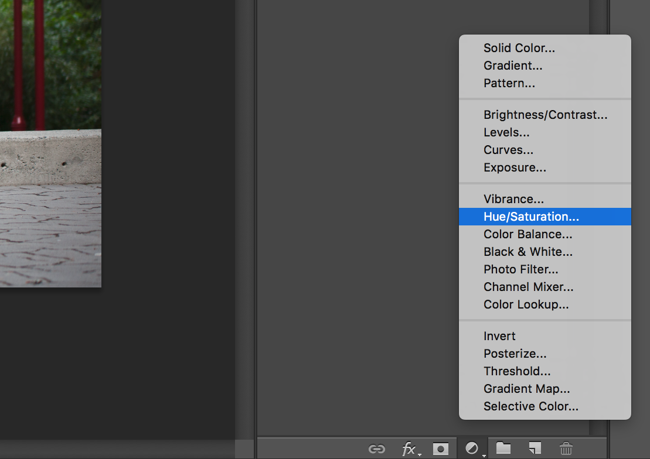The height and width of the screenshot is (459, 650).
Task: Pick Gradient Map from the menu
Action: (x=526, y=389)
